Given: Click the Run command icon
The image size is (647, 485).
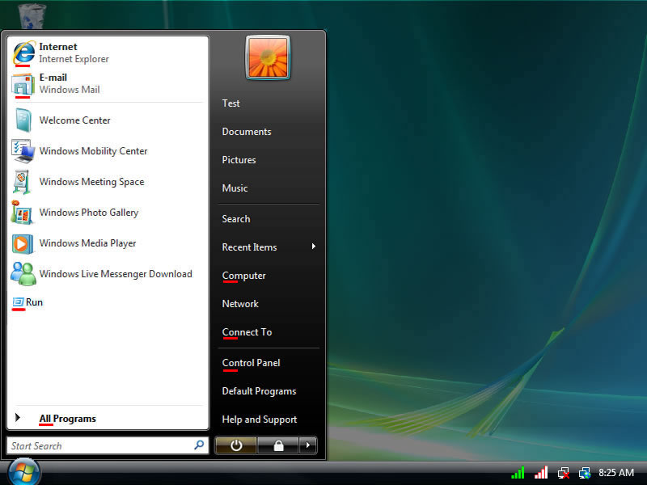Looking at the screenshot, I should 18,302.
